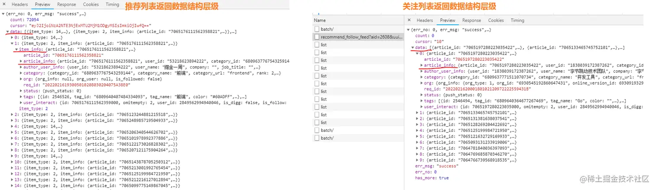Switch to Cookies tab in right panel
The width and height of the screenshot is (656, 190).
click(496, 20)
